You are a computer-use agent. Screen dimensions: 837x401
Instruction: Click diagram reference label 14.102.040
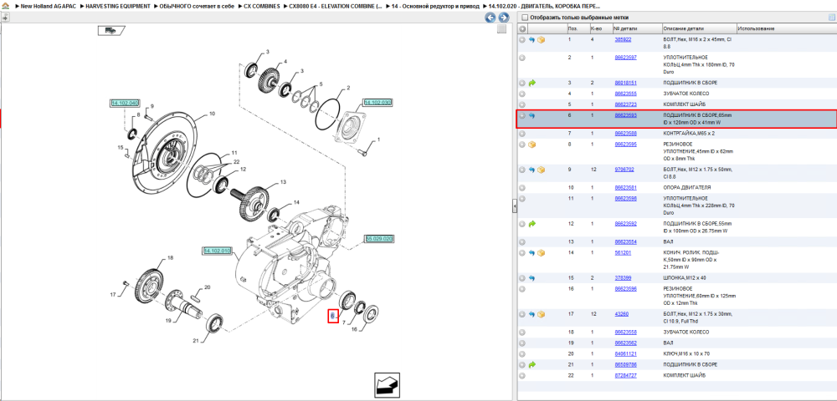click(125, 103)
